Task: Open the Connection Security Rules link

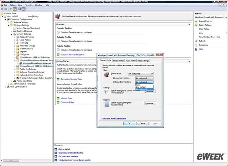Action: [71, 79]
